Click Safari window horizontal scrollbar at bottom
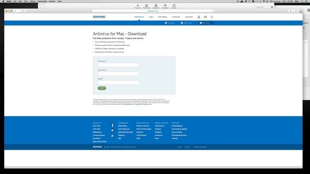310x174 pixels. 154,167
